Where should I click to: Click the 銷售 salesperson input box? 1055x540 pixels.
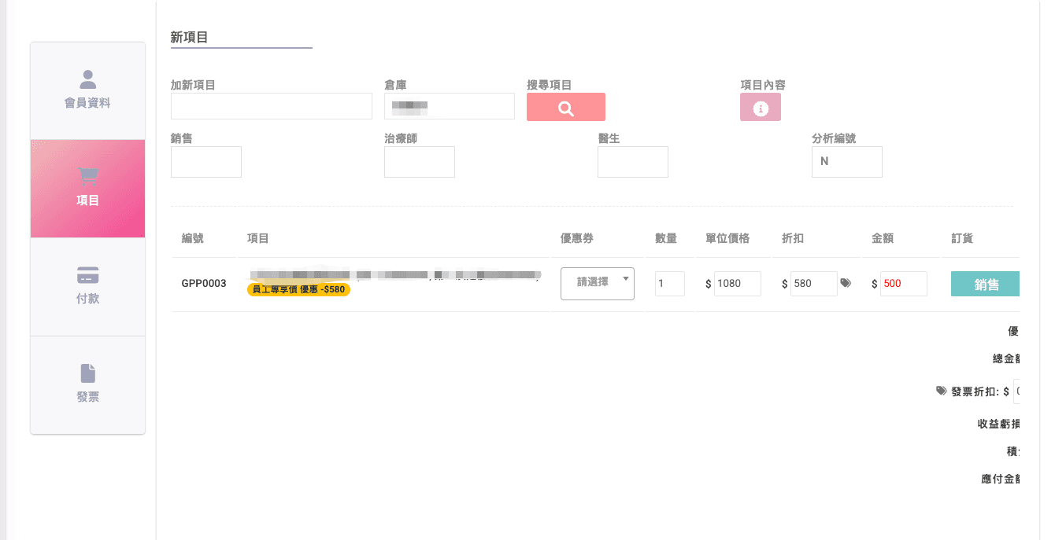[x=205, y=161]
